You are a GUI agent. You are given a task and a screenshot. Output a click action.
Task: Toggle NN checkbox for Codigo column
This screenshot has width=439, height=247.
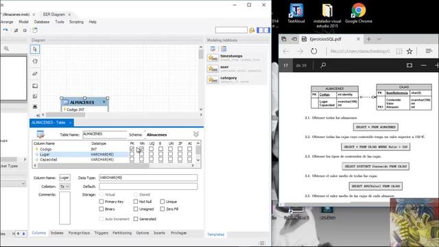click(141, 149)
